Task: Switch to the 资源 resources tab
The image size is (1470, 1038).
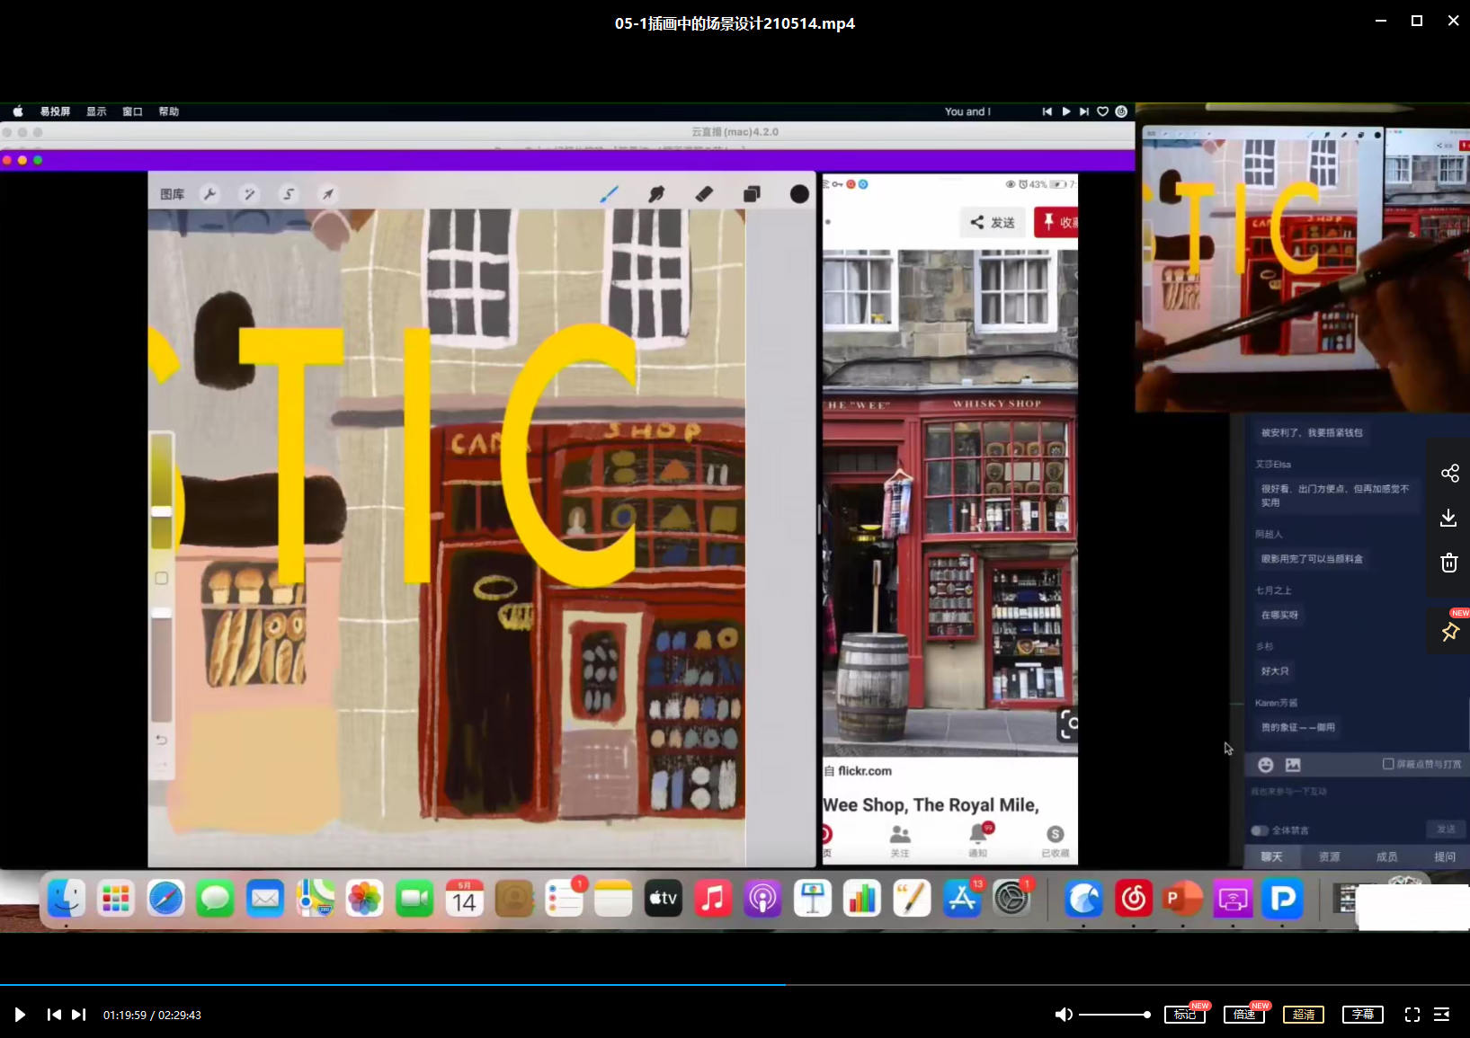Action: coord(1329,857)
